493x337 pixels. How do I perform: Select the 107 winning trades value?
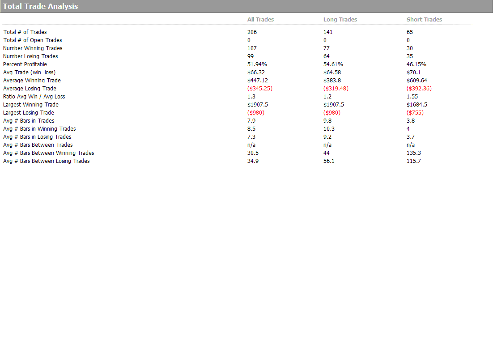[x=252, y=48]
